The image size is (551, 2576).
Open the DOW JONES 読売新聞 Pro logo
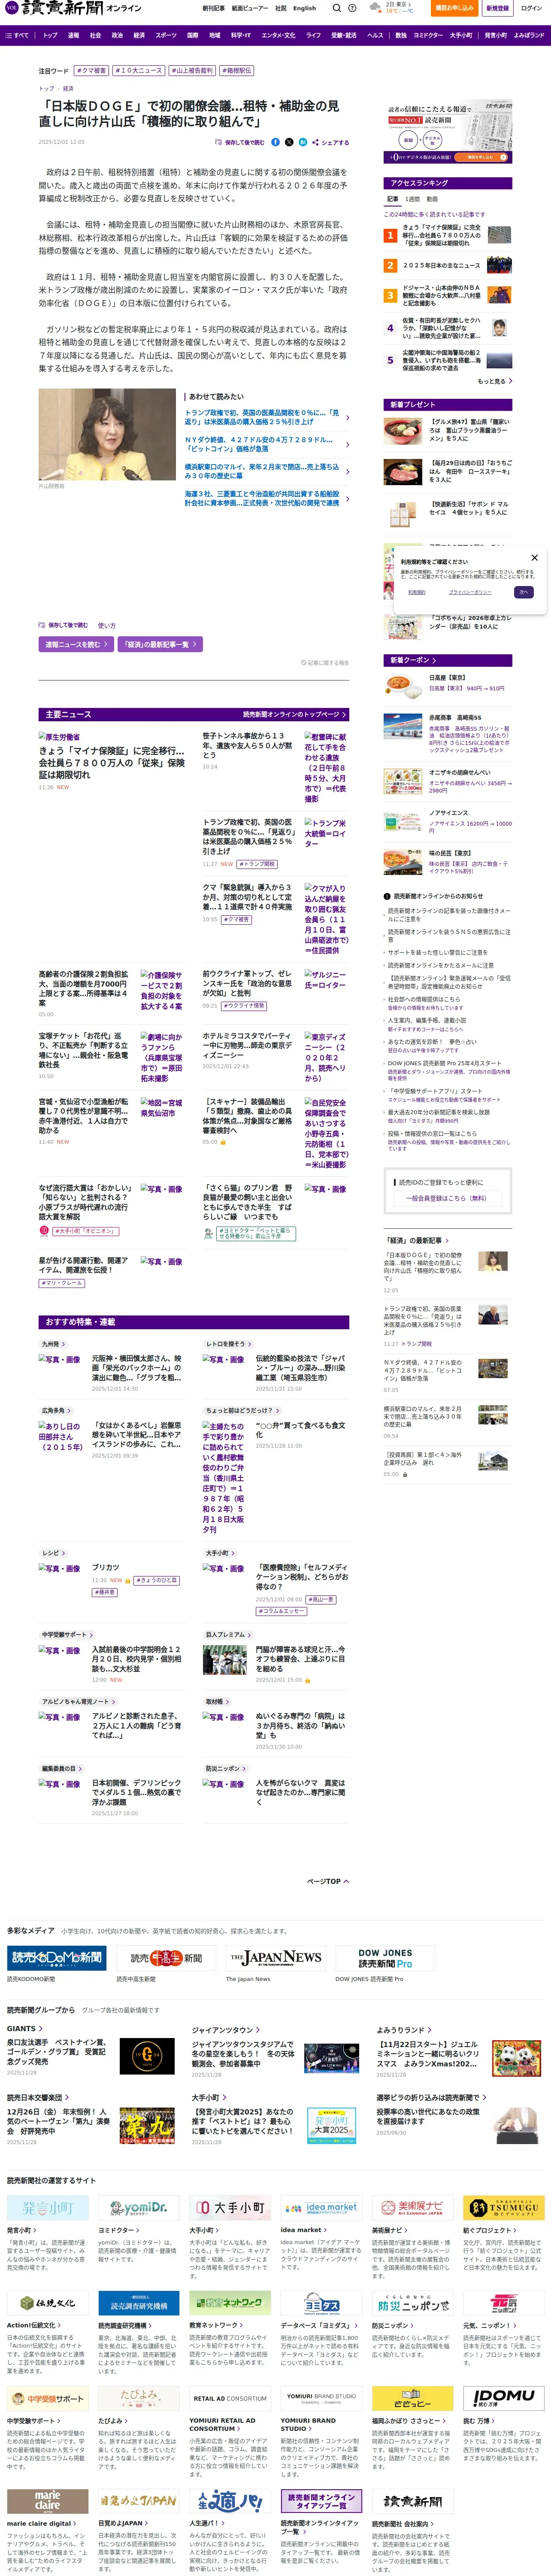(385, 1958)
